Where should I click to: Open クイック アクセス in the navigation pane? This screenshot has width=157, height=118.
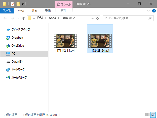[18, 30]
